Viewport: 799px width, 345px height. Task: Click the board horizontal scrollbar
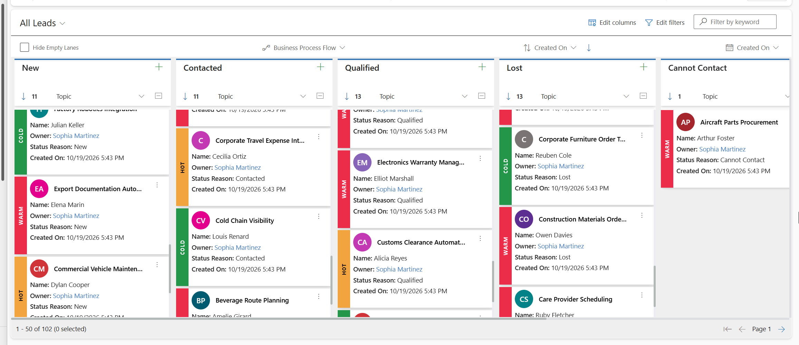coord(278,318)
